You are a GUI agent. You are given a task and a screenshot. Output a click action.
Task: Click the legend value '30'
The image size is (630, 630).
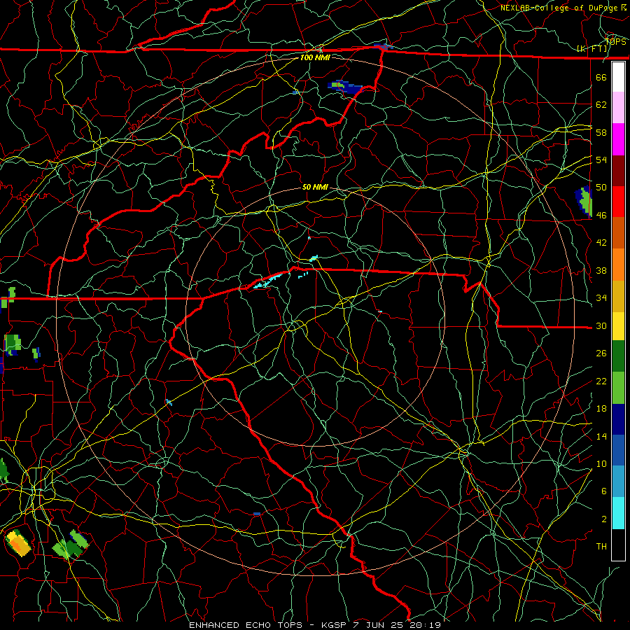pyautogui.click(x=601, y=325)
